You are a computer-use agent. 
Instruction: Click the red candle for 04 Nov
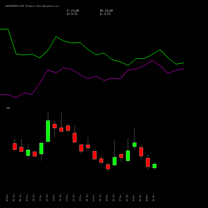coord(15,146)
